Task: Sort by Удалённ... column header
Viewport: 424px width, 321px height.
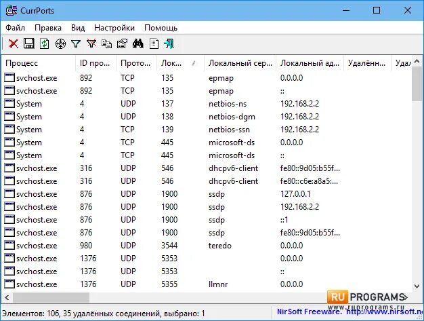Action: [x=367, y=63]
